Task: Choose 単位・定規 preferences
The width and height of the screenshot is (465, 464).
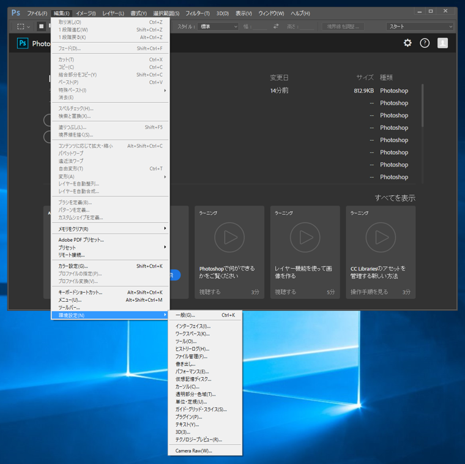Action: click(205, 402)
